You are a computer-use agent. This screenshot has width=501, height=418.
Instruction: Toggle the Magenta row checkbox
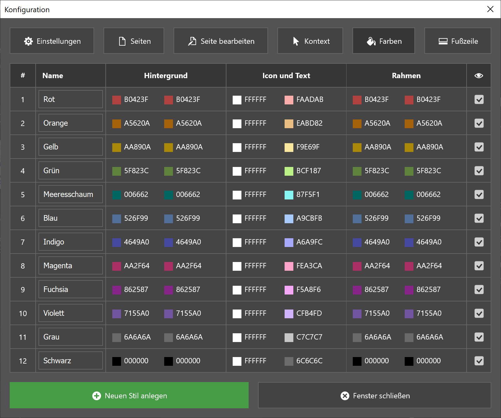click(x=479, y=266)
